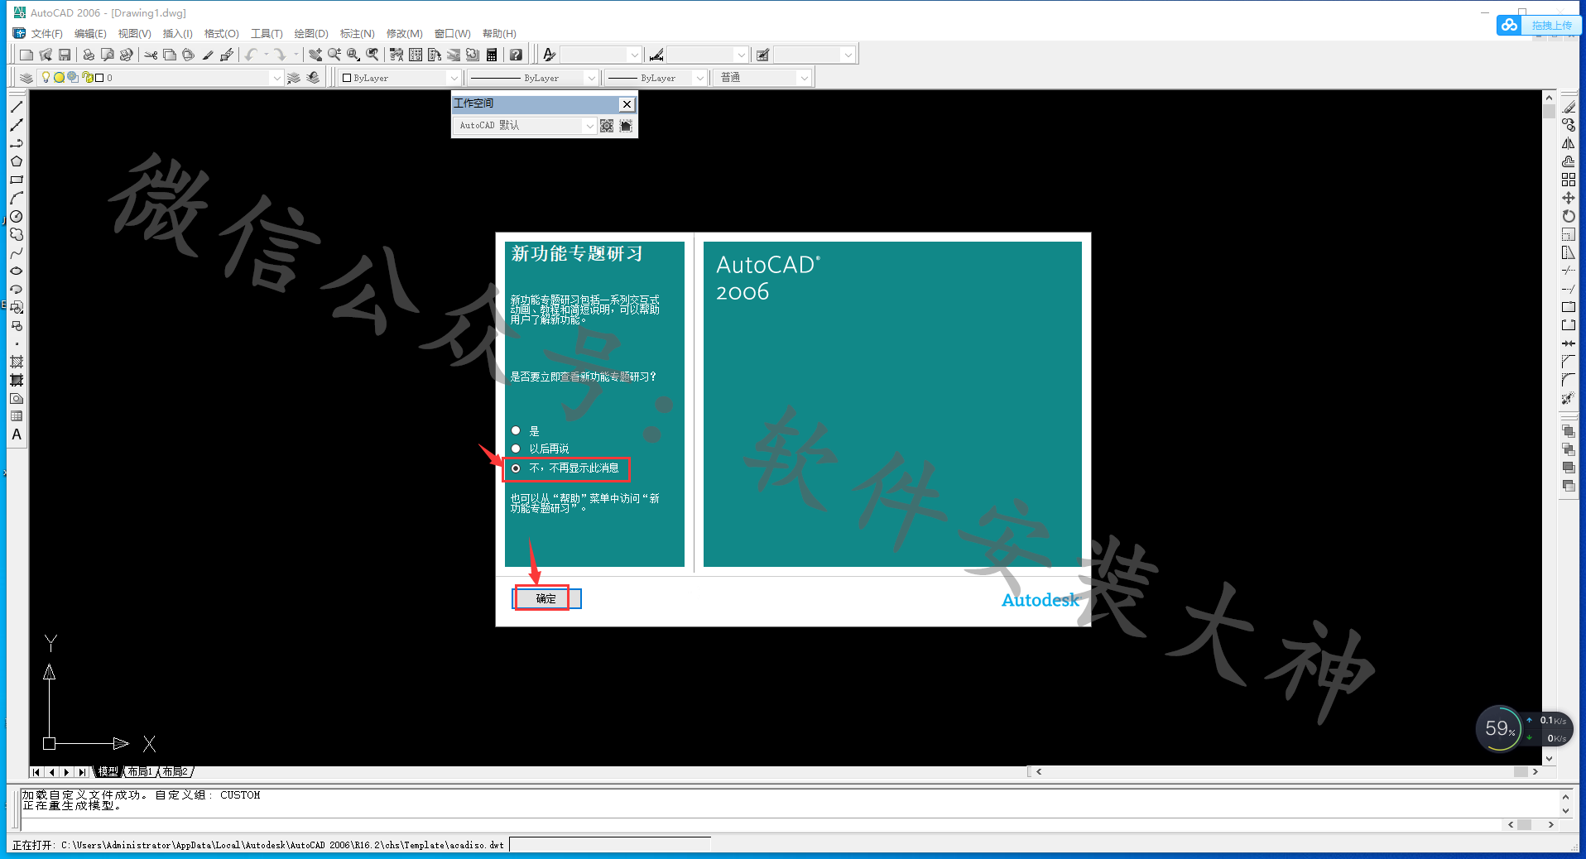1586x859 pixels.
Task: Select the Erase modify tool
Action: pos(1569,107)
